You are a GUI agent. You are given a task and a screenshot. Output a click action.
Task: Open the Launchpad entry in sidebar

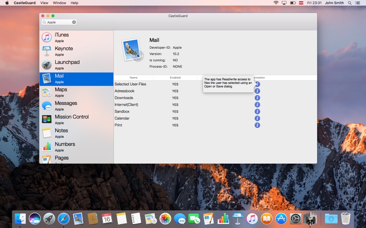click(76, 65)
